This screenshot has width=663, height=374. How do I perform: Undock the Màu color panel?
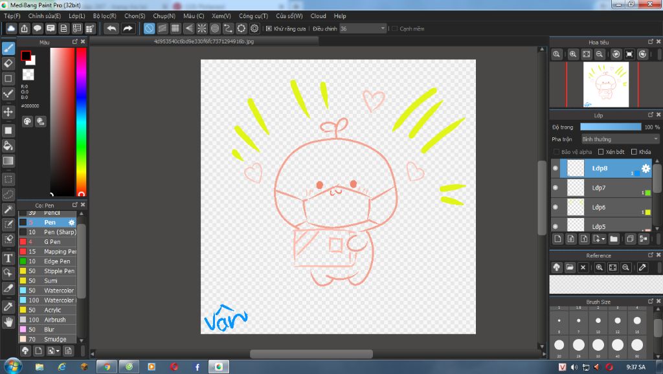click(75, 41)
